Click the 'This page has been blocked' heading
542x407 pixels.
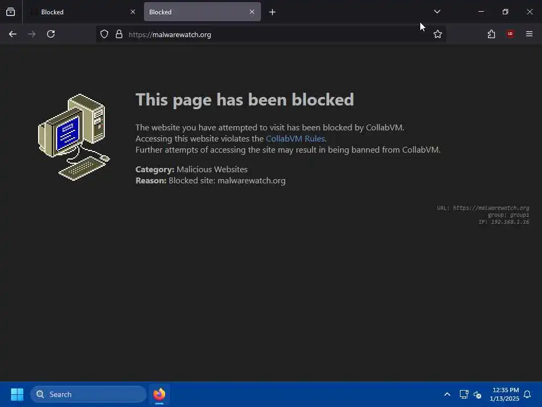[245, 100]
